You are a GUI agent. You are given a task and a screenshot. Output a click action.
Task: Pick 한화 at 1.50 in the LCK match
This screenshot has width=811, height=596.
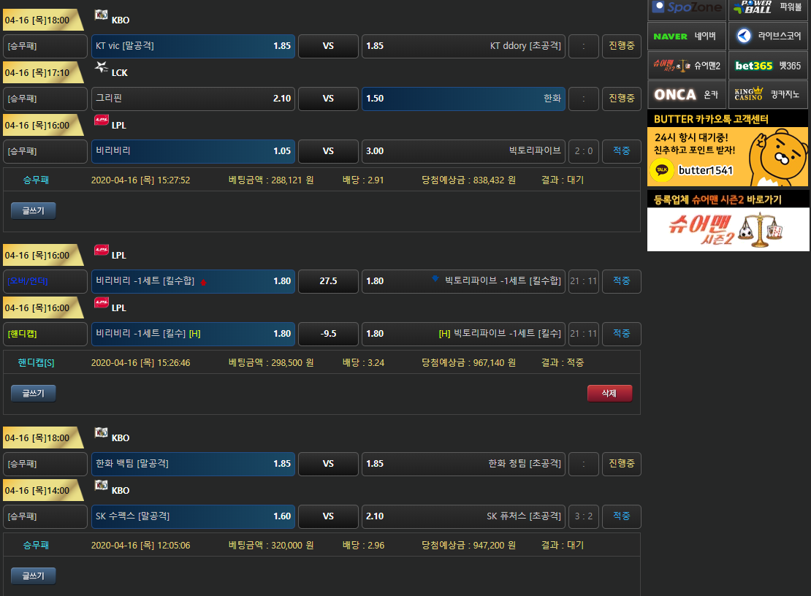click(463, 99)
